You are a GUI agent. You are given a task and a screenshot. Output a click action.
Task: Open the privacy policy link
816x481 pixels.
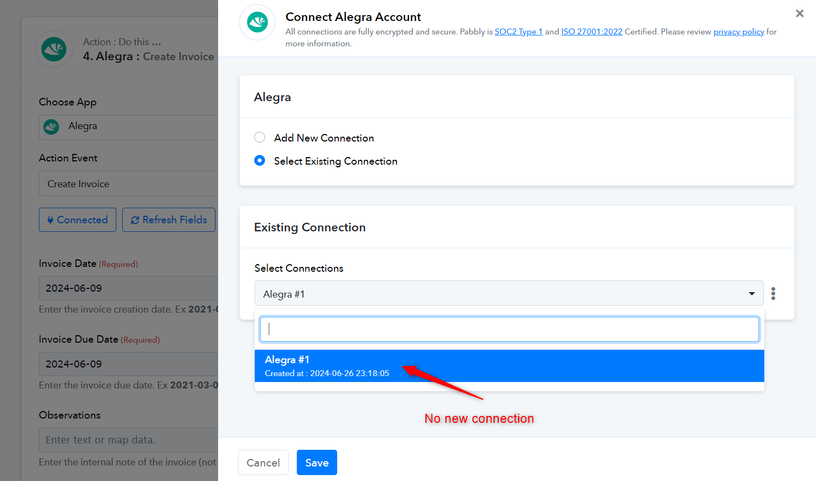point(738,32)
